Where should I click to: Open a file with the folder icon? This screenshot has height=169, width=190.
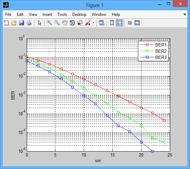14,23
